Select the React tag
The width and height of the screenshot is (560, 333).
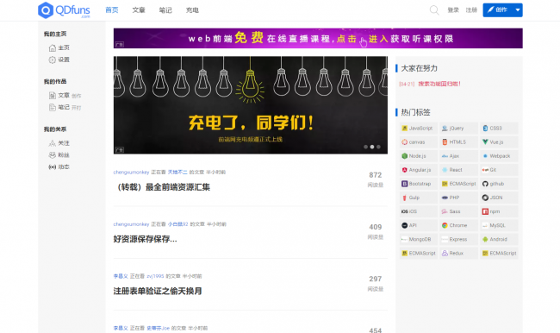[458, 170]
